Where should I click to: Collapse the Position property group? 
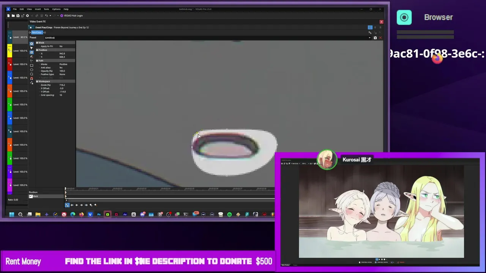(37, 50)
